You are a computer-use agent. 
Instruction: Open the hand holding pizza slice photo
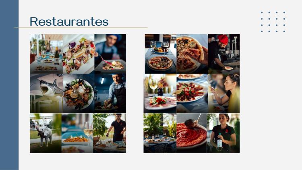tap(192, 54)
